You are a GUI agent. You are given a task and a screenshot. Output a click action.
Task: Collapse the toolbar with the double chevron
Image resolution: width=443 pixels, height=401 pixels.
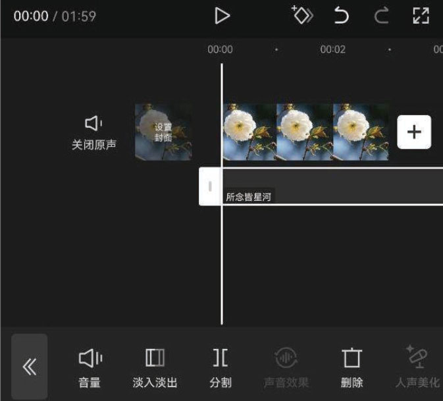(x=30, y=366)
